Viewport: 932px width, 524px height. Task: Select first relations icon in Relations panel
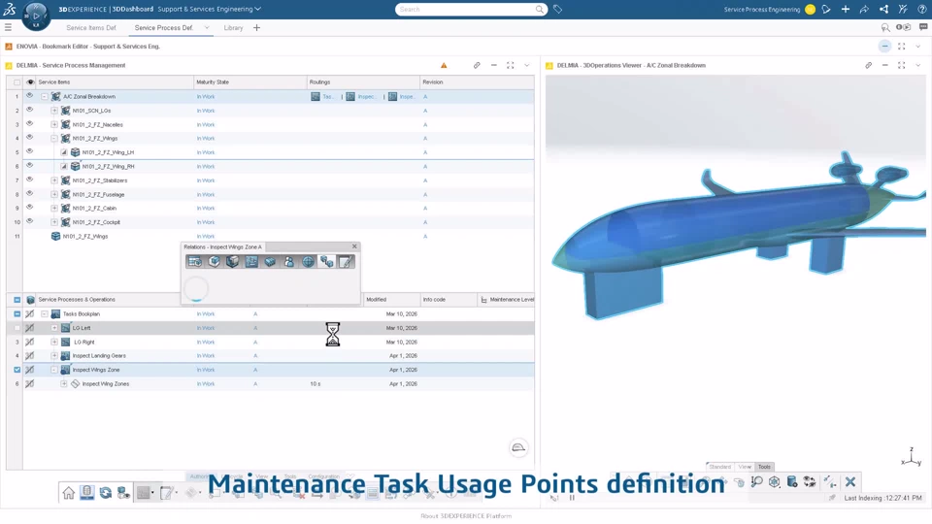(x=194, y=261)
